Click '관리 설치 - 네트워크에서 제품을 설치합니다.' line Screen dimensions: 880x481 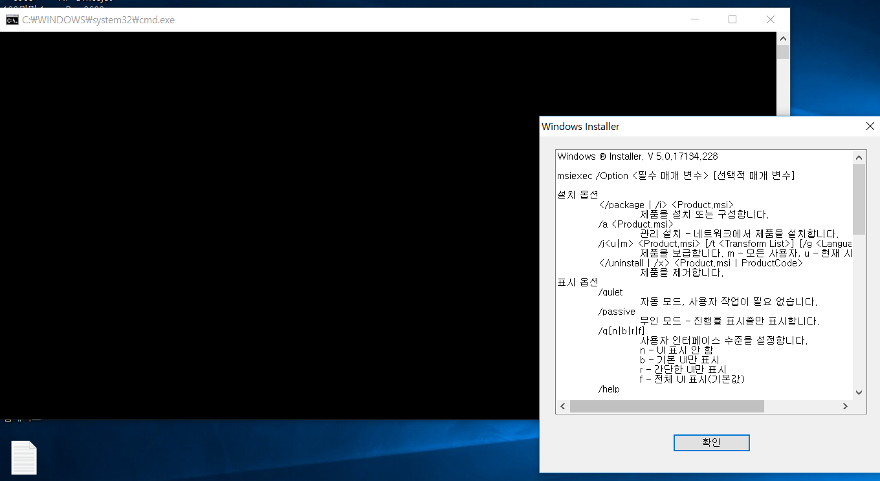click(740, 234)
